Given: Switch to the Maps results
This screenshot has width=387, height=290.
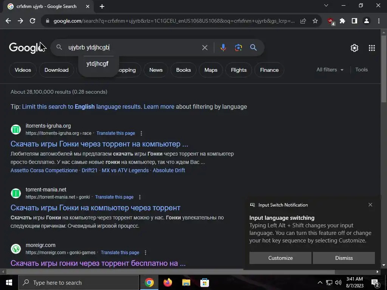Looking at the screenshot, I should pos(211,70).
